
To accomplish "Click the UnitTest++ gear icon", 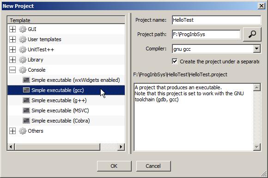I will 23,49.
